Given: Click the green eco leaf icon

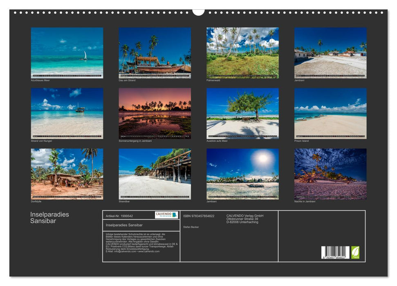Looking at the screenshot, I should pyautogui.click(x=355, y=251).
